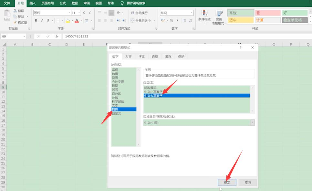Apply the fill color bucket

point(68,20)
